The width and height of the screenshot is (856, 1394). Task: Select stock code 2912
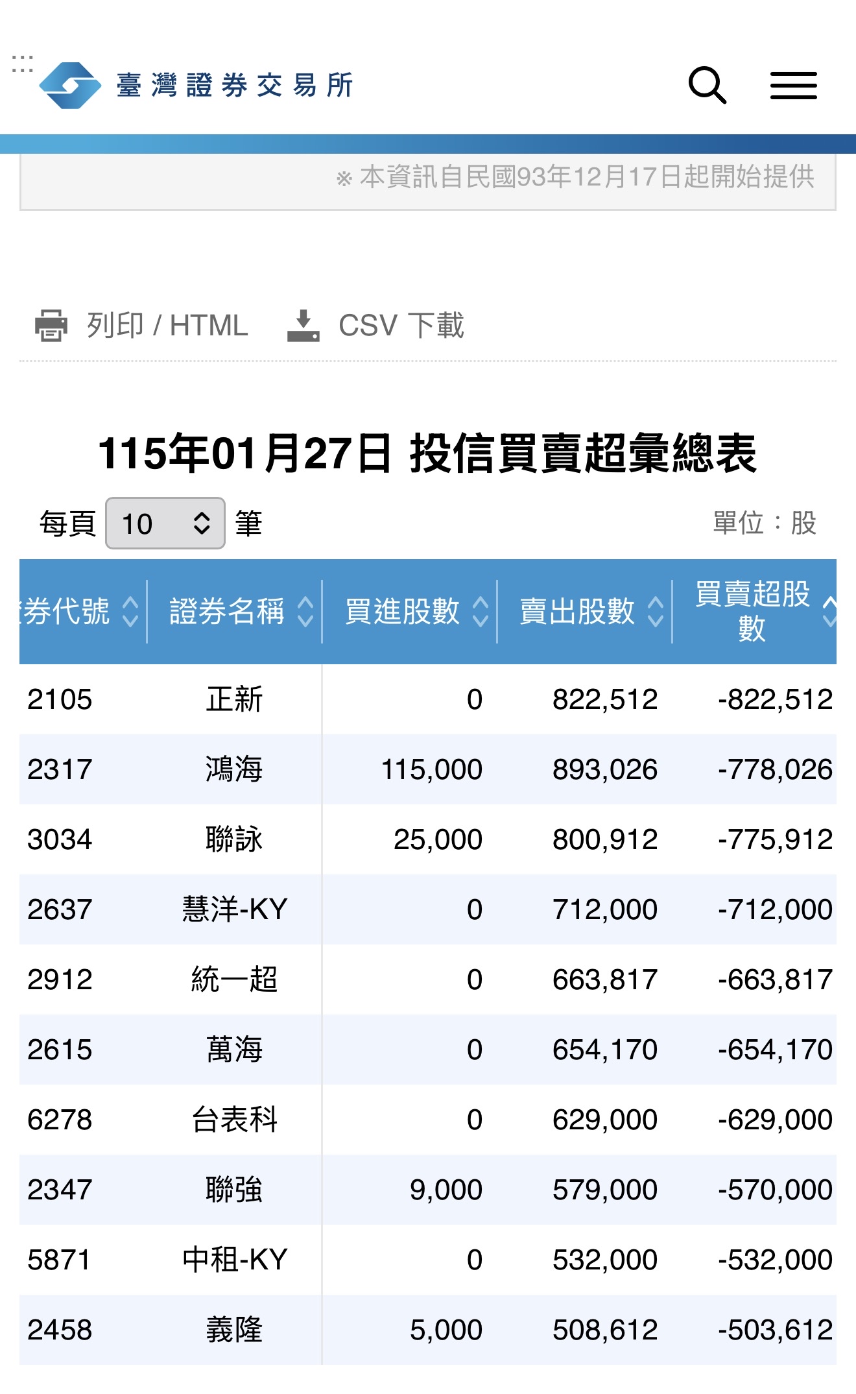point(60,979)
